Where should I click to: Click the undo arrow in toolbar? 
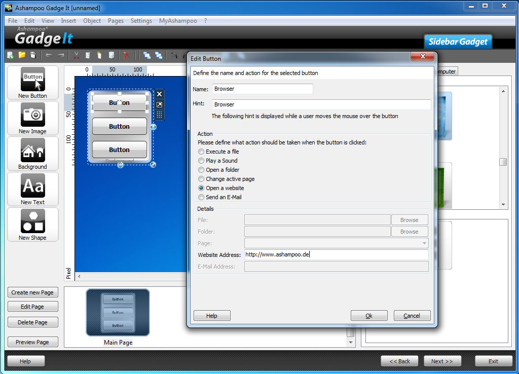coord(49,55)
